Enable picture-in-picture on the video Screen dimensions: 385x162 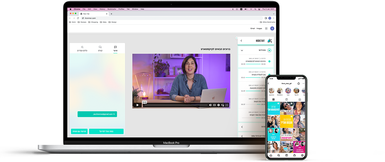(223, 105)
